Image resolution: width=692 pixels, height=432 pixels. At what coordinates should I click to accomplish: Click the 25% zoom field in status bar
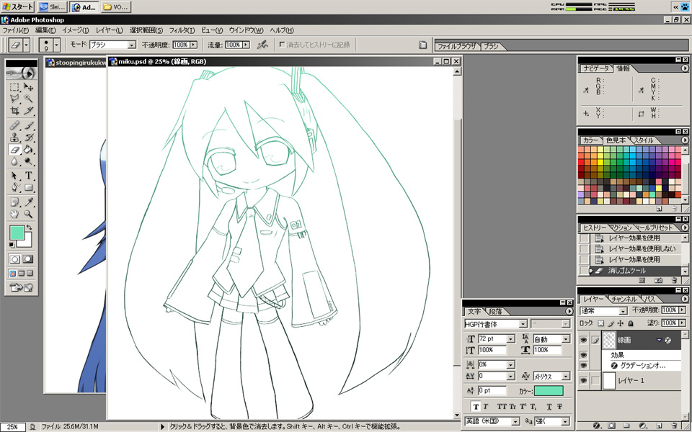13,427
